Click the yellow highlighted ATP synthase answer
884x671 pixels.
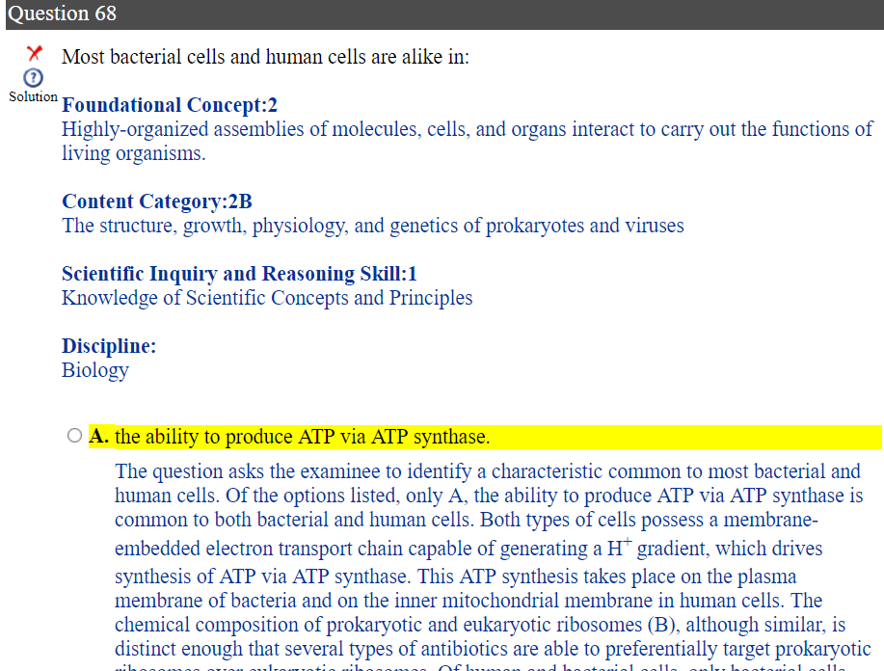303,438
